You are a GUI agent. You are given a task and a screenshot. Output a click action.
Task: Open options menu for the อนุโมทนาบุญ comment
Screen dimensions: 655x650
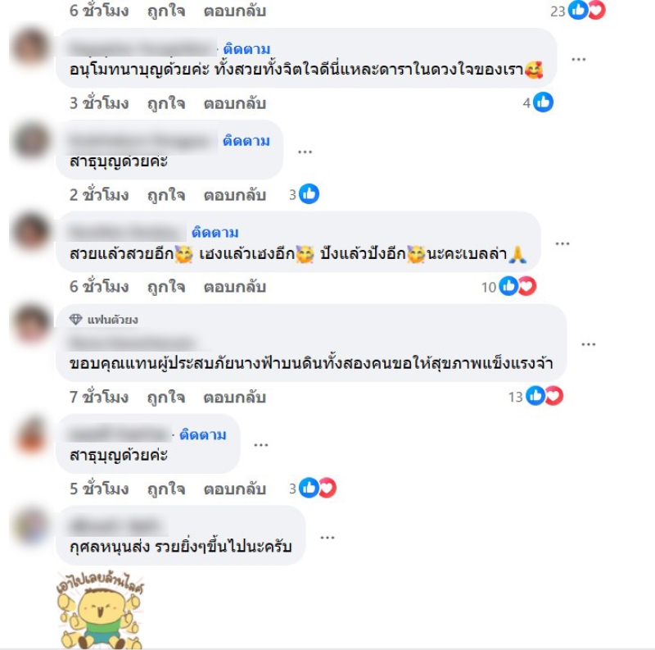(579, 59)
